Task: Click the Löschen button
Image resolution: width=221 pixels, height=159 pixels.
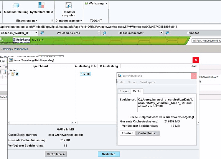Action: (x=128, y=133)
